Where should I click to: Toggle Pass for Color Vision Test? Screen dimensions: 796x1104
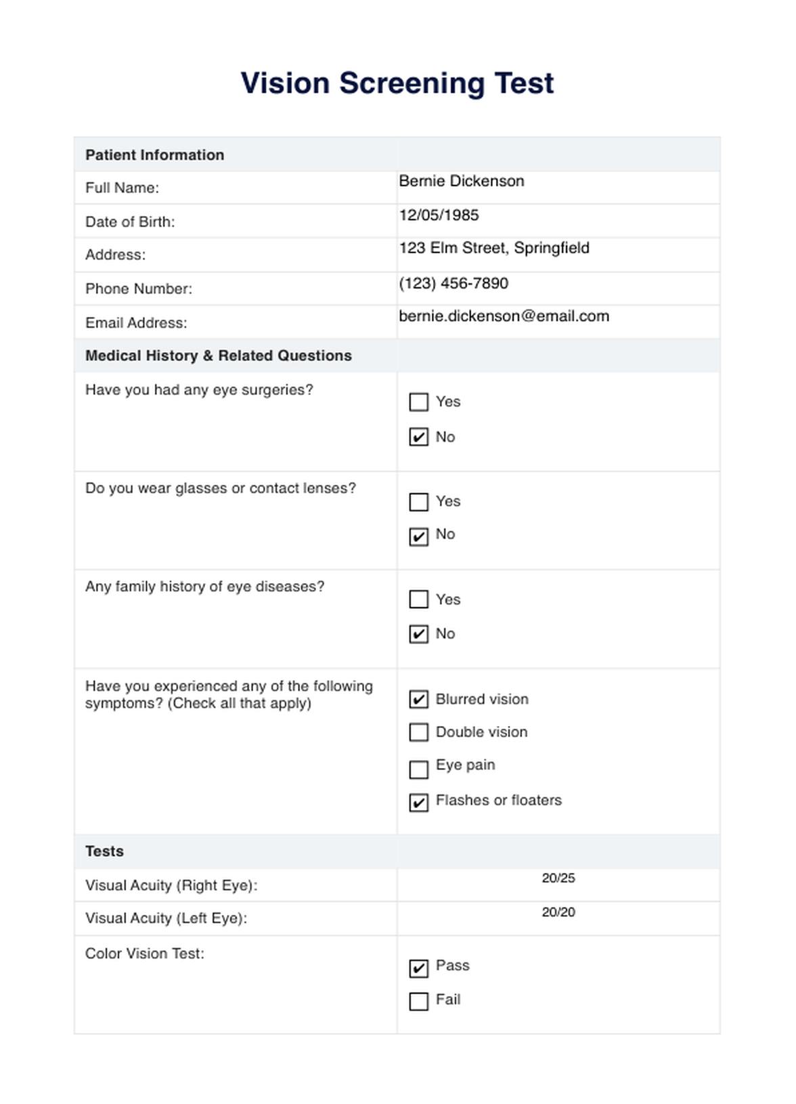pos(419,968)
